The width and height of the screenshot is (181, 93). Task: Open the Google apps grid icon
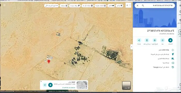(4, 5)
